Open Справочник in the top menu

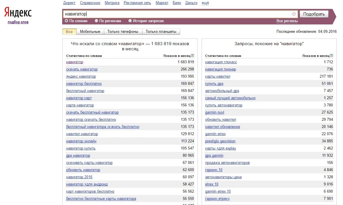[x=90, y=3]
